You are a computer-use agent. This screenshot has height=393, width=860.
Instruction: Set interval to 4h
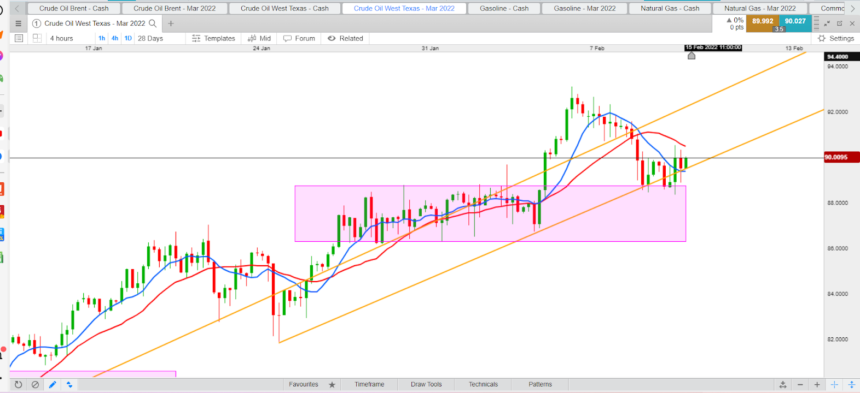click(115, 38)
